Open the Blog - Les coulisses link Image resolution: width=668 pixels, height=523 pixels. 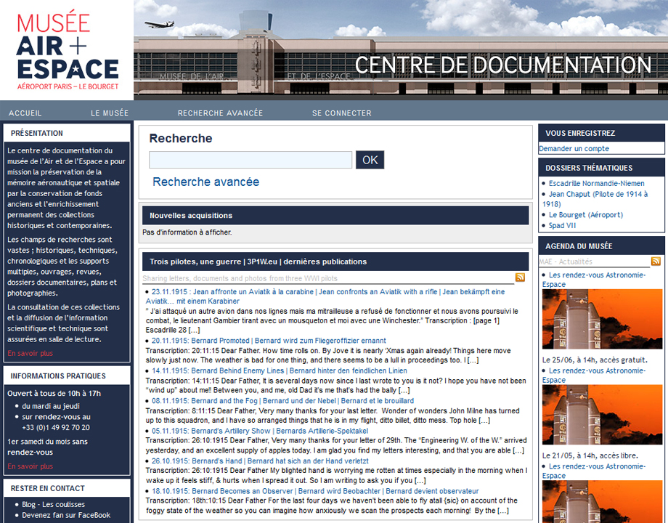(x=53, y=504)
